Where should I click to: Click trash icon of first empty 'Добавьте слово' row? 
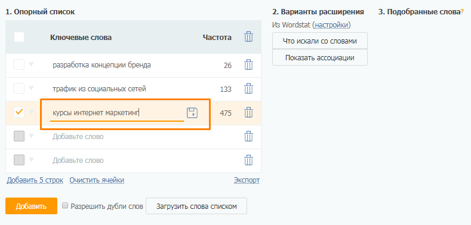[x=248, y=137]
